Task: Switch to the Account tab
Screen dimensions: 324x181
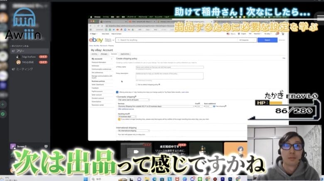Action: (114, 54)
